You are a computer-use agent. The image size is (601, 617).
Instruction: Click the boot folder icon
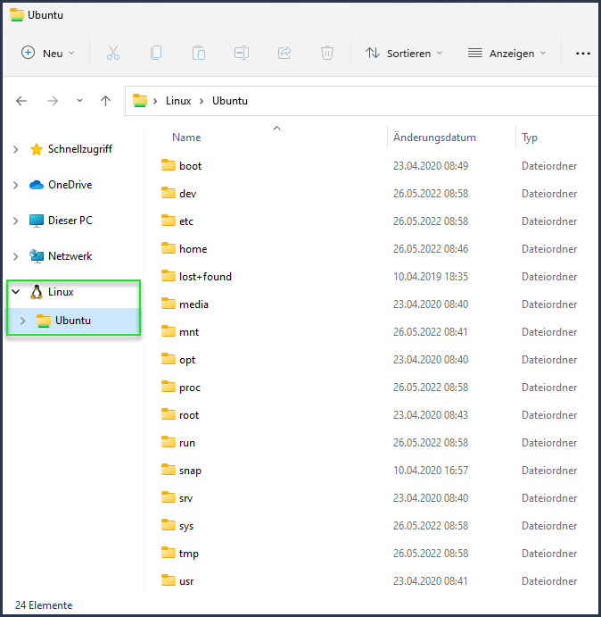pyautogui.click(x=169, y=165)
